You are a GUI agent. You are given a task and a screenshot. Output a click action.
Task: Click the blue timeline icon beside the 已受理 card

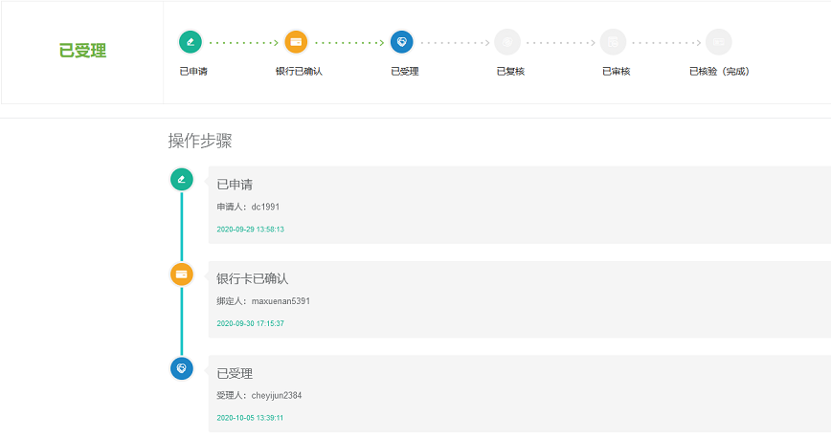182,368
